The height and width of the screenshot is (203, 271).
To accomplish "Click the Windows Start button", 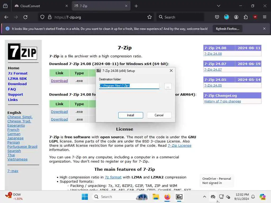I will click(x=85, y=197).
